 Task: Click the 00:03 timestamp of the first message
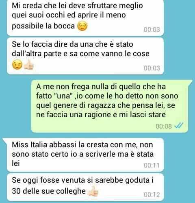pos(152,29)
